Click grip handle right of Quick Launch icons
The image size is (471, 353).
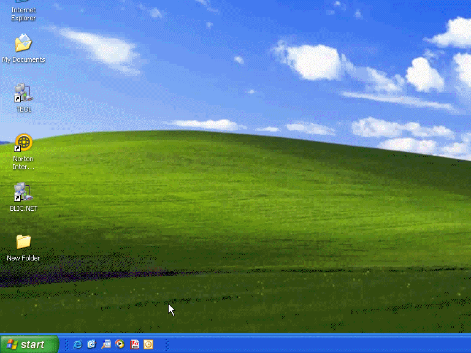tap(167, 344)
